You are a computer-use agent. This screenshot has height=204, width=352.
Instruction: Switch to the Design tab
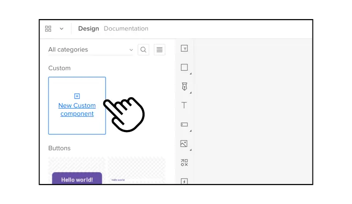tap(88, 29)
